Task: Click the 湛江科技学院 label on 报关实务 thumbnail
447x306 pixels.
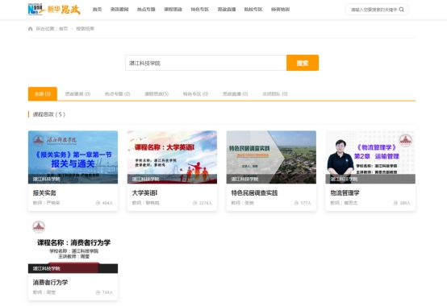Action: click(x=47, y=179)
